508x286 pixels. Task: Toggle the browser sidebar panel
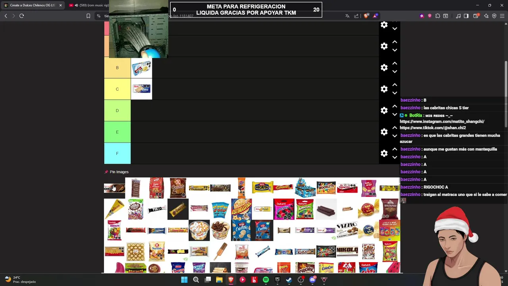(x=466, y=16)
